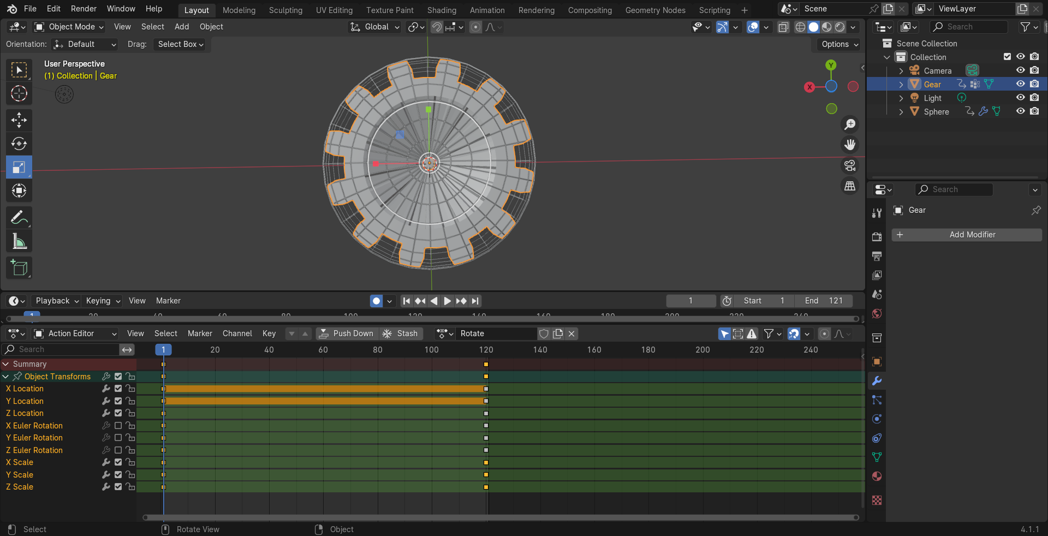Image resolution: width=1048 pixels, height=536 pixels.
Task: Uncheck the Collection exclude checkbox
Action: (x=1007, y=57)
